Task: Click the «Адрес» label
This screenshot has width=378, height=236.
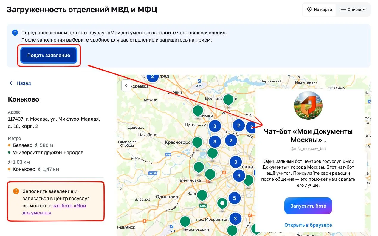Action: pyautogui.click(x=14, y=112)
